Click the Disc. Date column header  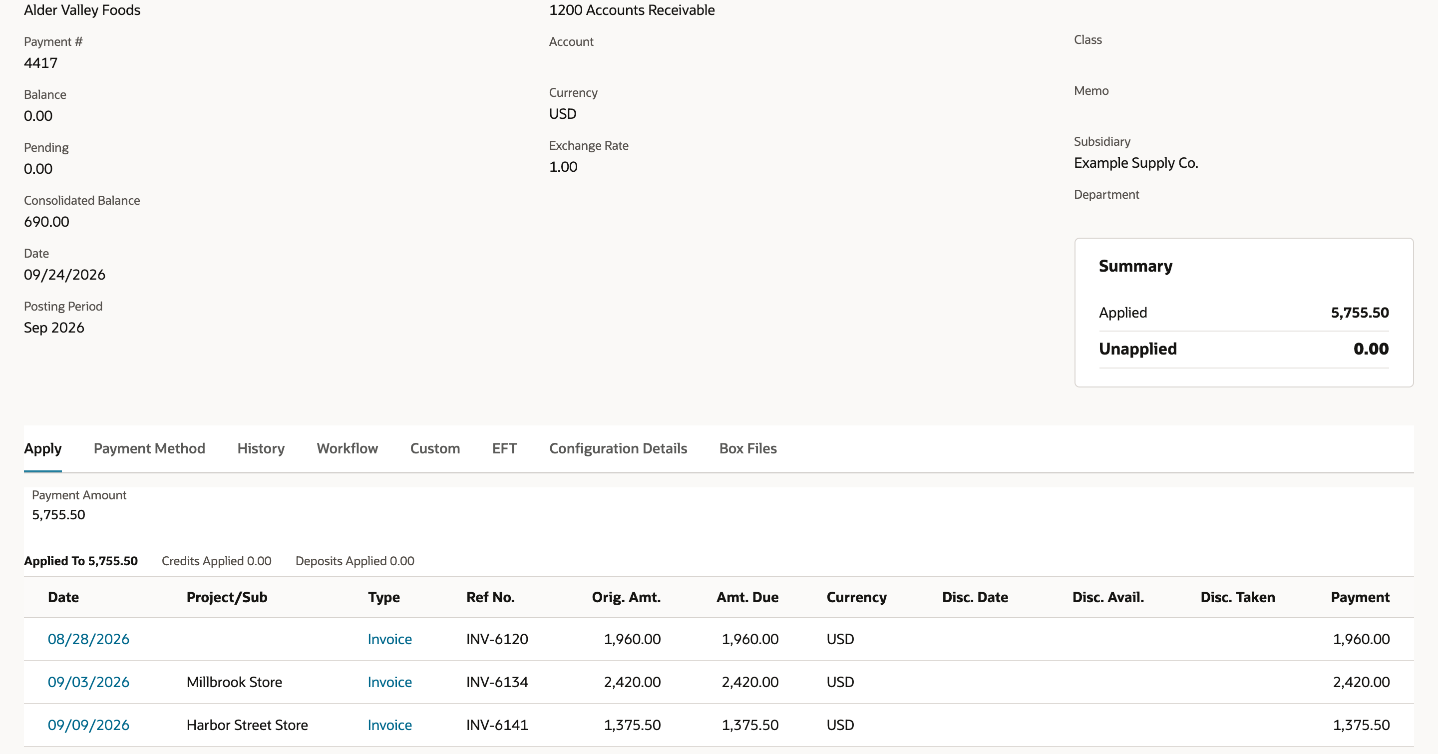point(975,597)
